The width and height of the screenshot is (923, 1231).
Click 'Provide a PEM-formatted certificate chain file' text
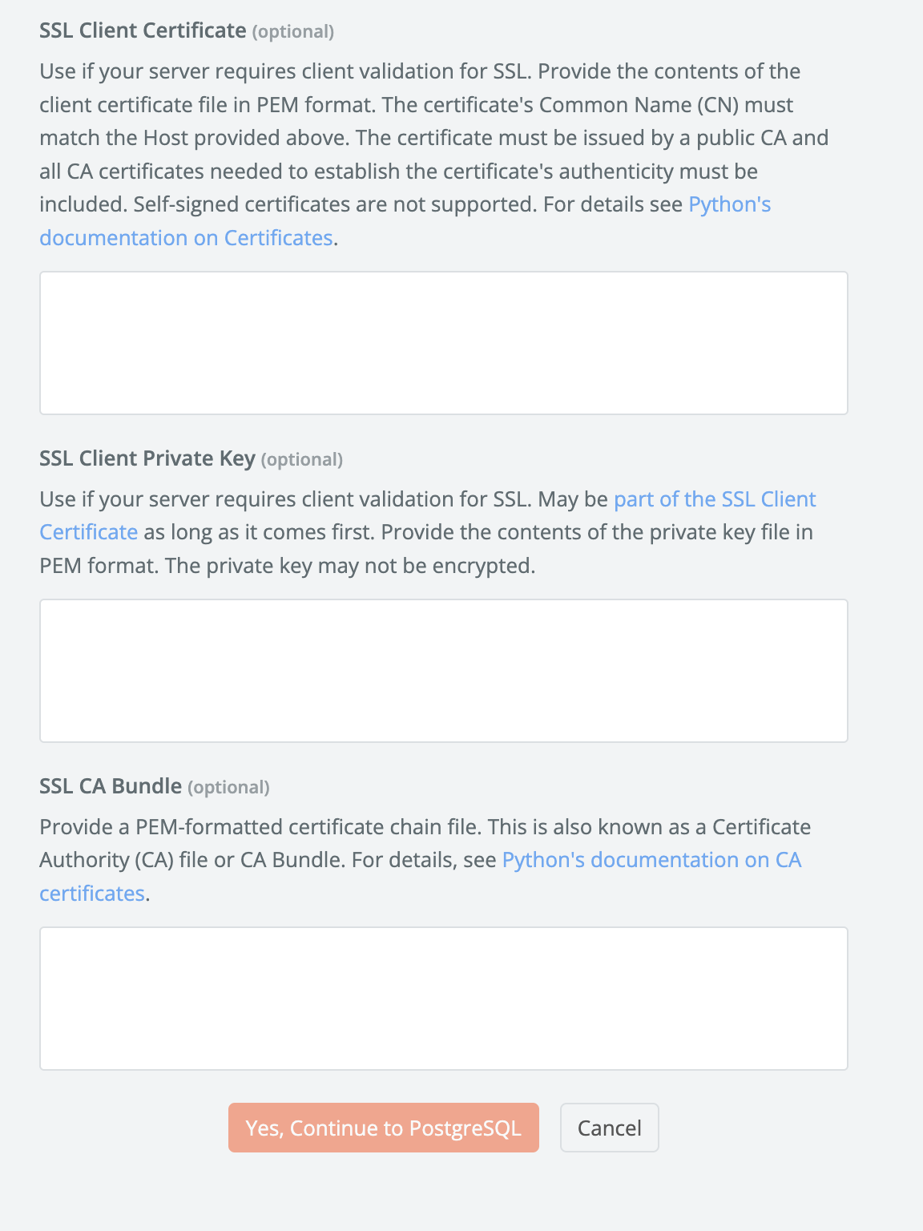(260, 827)
